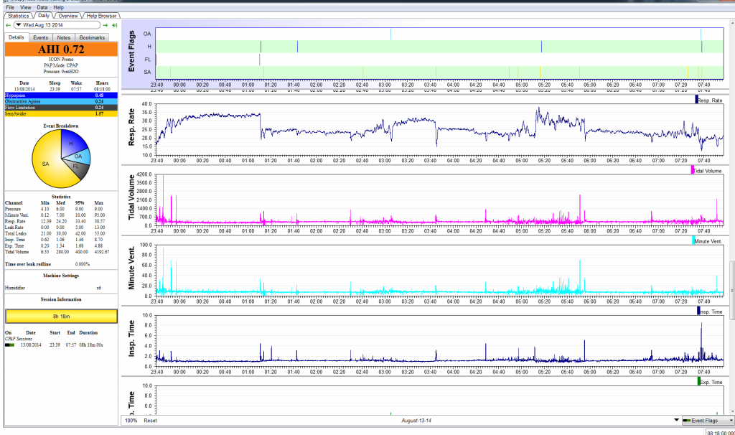Screen dimensions: 735x435
Task: Click the Insp. Time vertical graph title
Action: (x=131, y=338)
